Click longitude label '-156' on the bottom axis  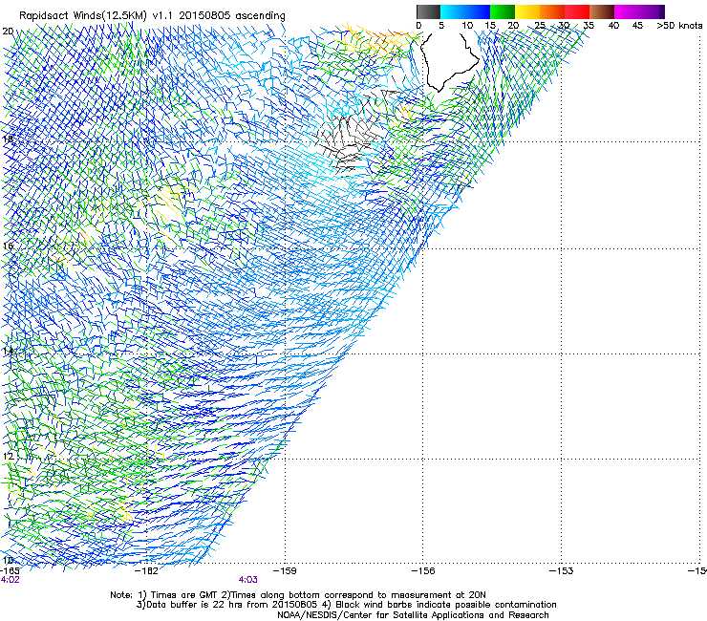[423, 570]
